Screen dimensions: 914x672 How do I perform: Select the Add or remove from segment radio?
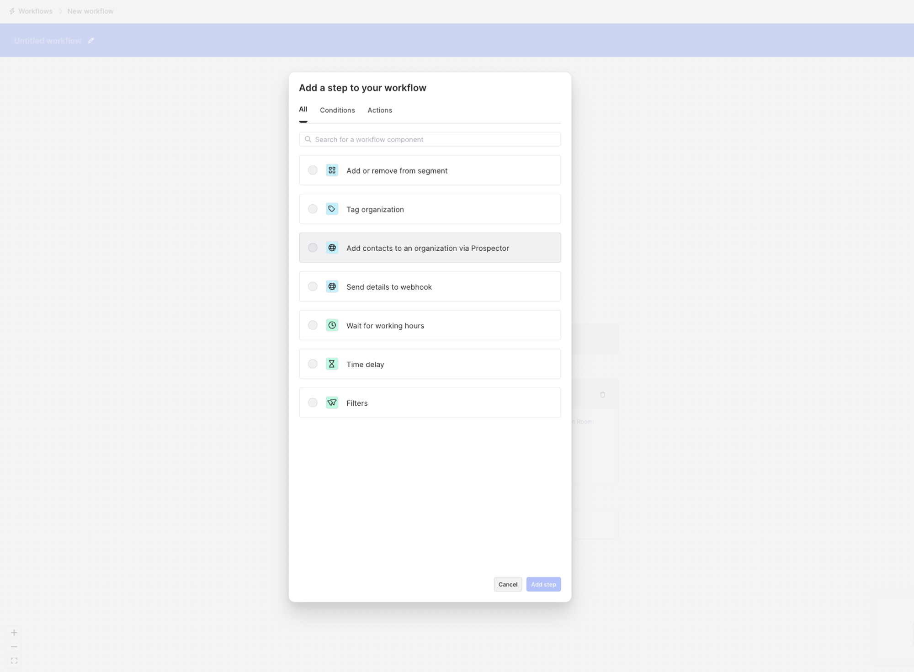[313, 170]
